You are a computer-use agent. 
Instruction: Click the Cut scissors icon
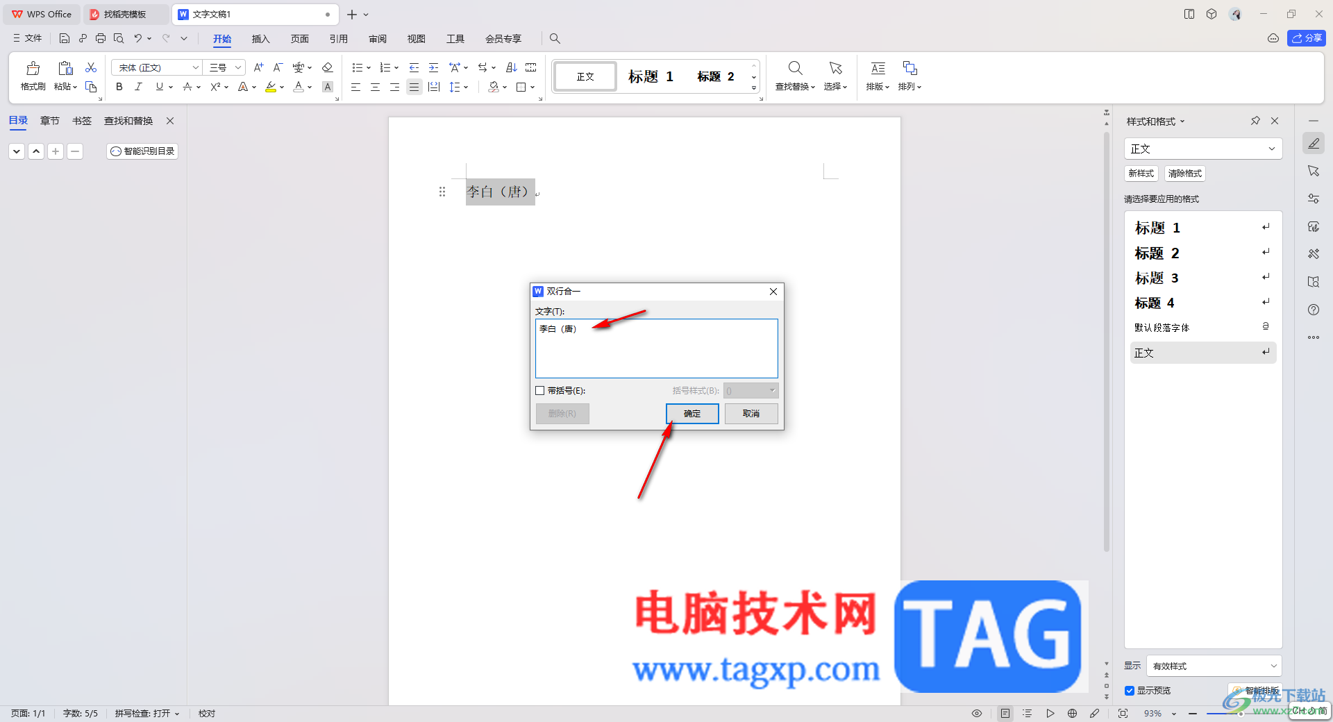click(91, 67)
